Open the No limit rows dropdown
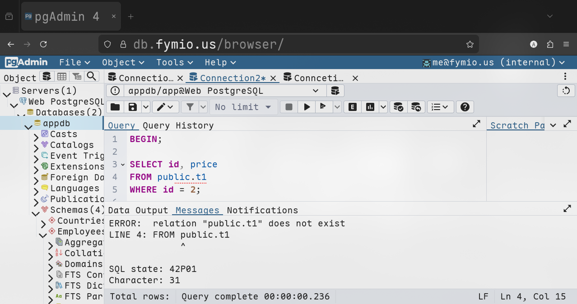This screenshot has height=304, width=577. coord(243,107)
